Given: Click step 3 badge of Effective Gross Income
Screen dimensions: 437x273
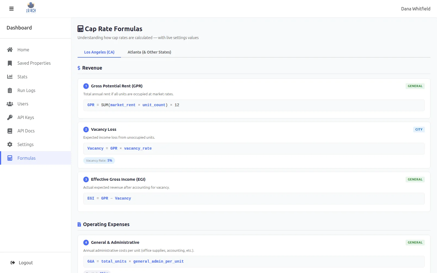Looking at the screenshot, I should tap(86, 179).
